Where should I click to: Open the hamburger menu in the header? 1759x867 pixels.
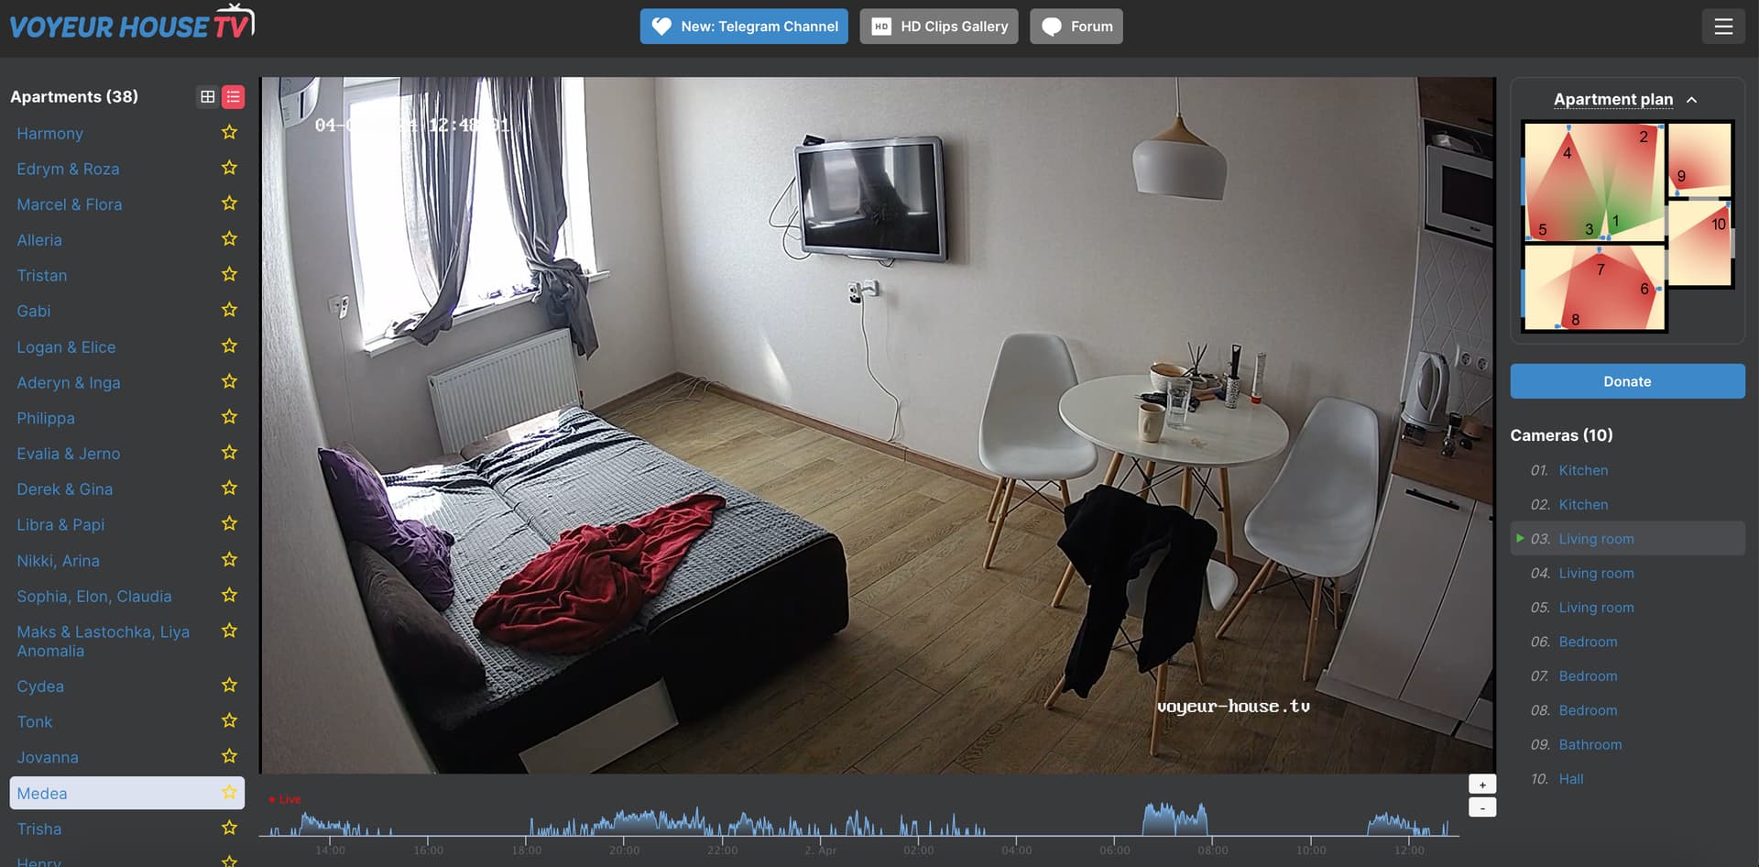click(x=1722, y=27)
